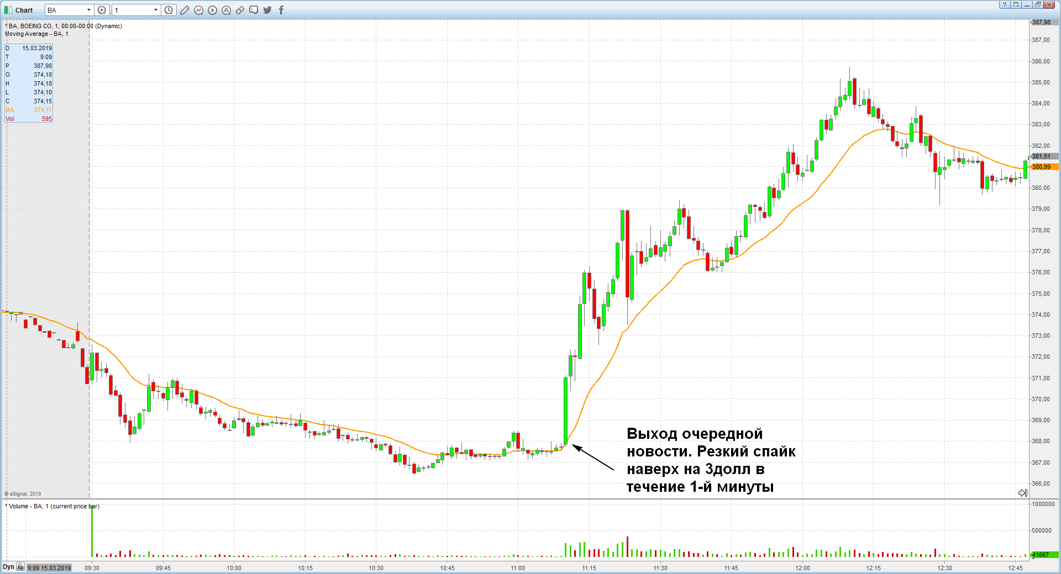Screen dimensions: 1061x574
Task: Click the help question mark button
Action: click(x=1005, y=4)
